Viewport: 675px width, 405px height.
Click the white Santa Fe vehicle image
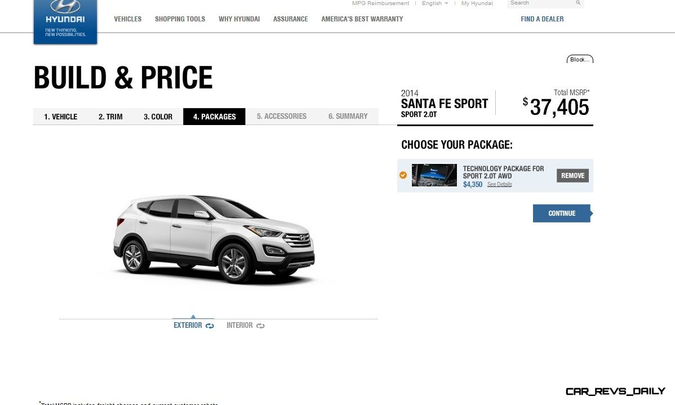pos(214,239)
